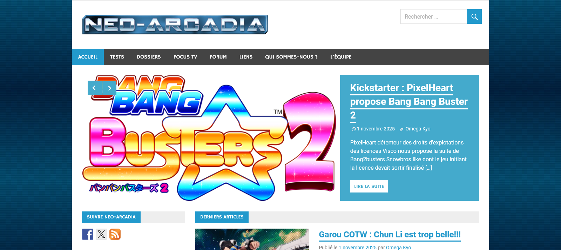
Task: Click the search magnifier button
Action: (x=474, y=16)
